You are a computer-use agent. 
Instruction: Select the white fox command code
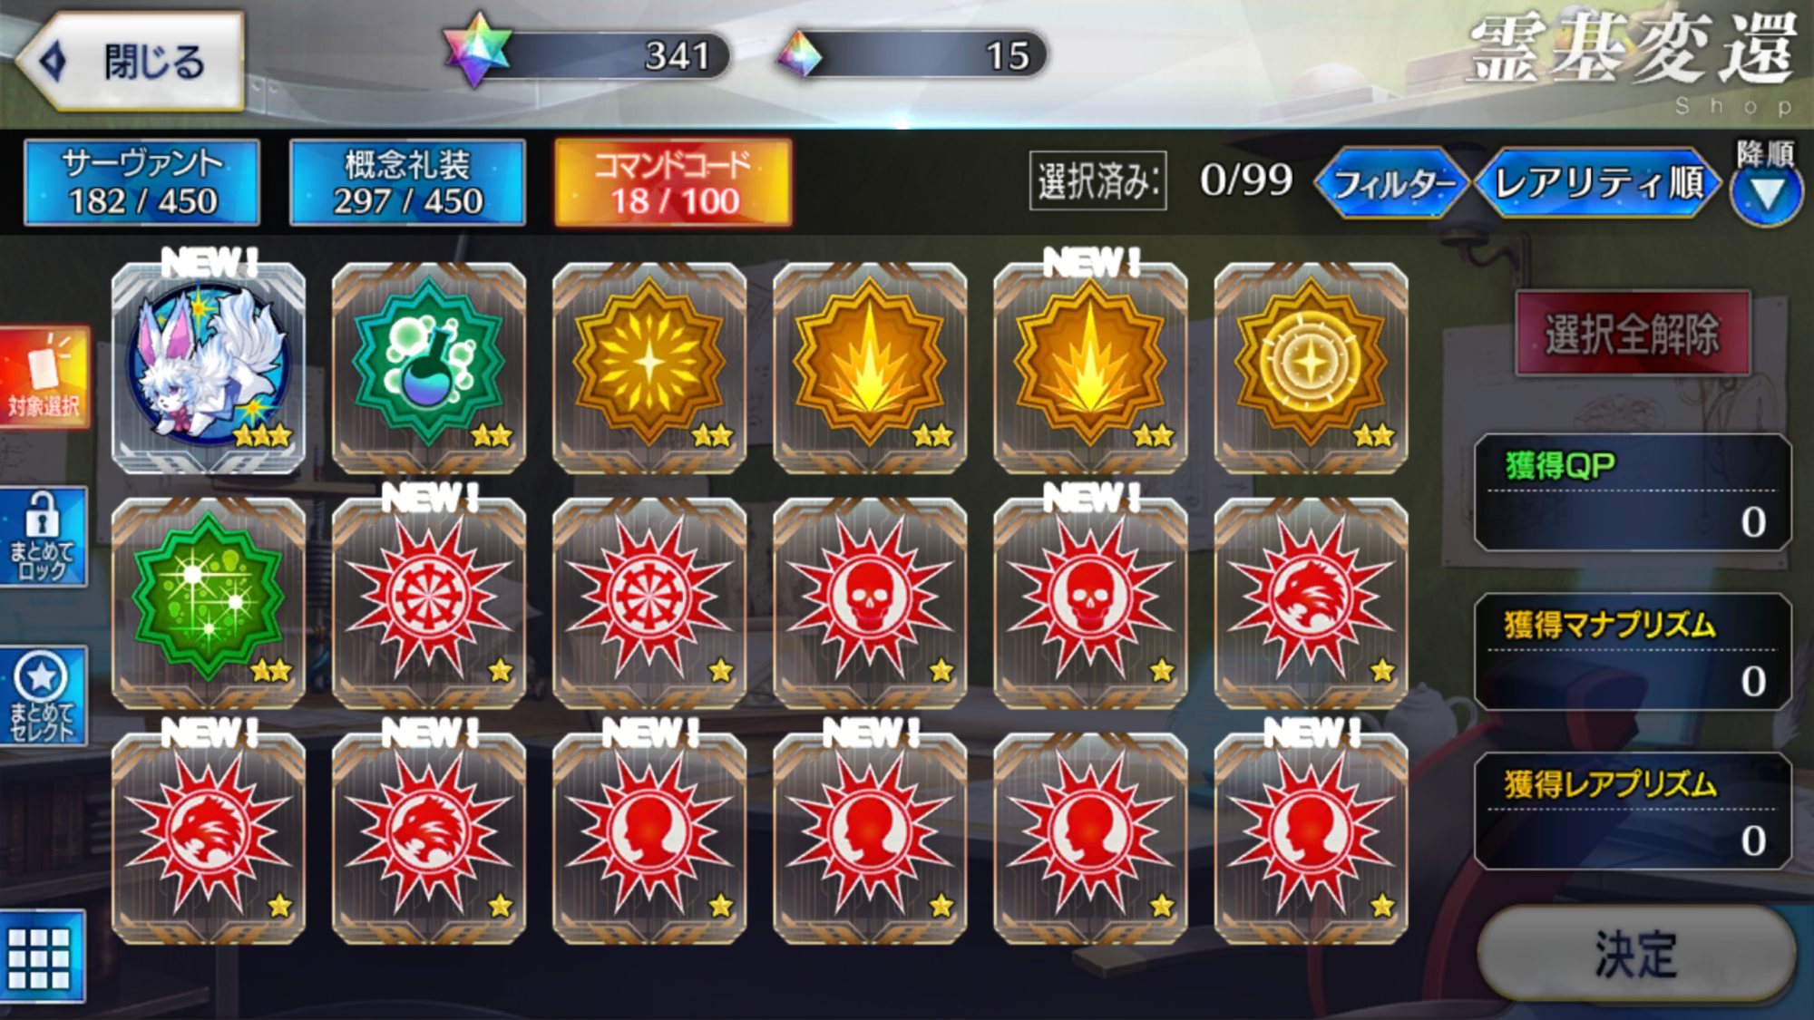209,367
